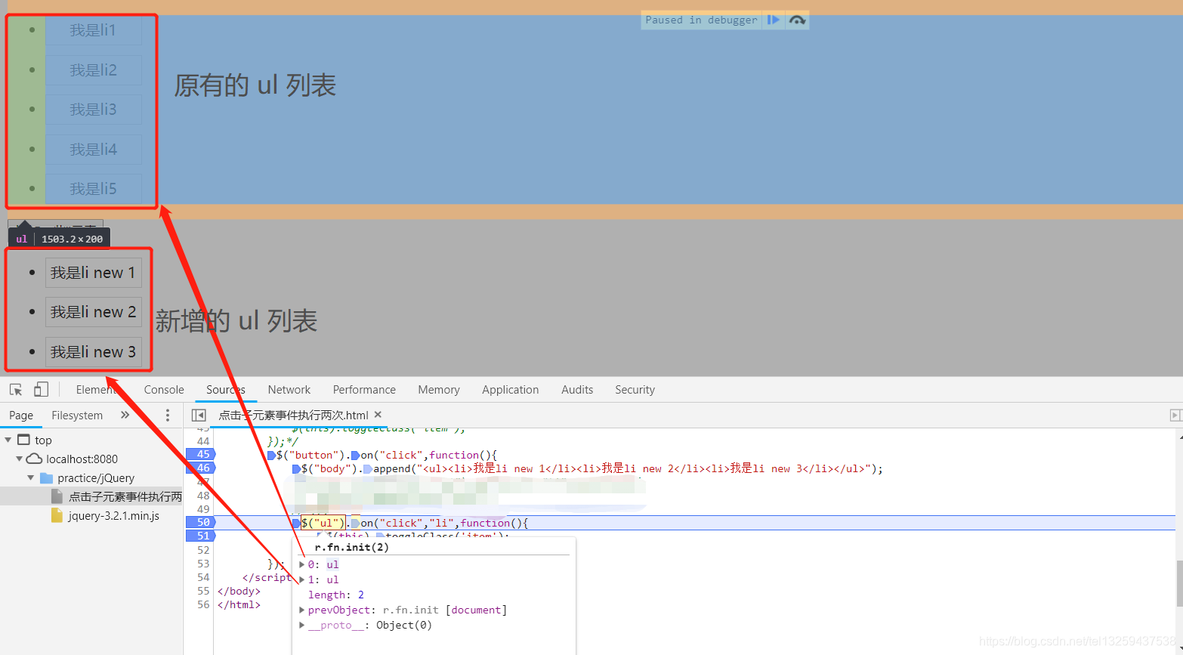Add breakpoint at line 56
The width and height of the screenshot is (1183, 655).
pos(202,604)
